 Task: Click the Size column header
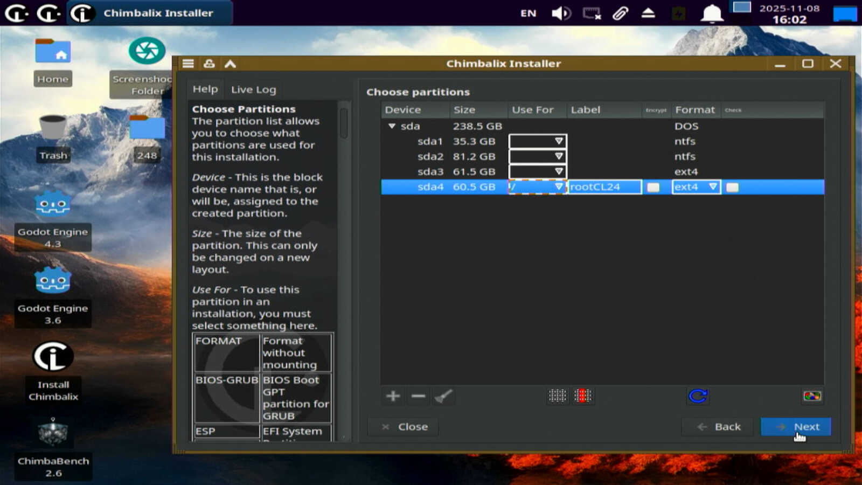click(479, 110)
